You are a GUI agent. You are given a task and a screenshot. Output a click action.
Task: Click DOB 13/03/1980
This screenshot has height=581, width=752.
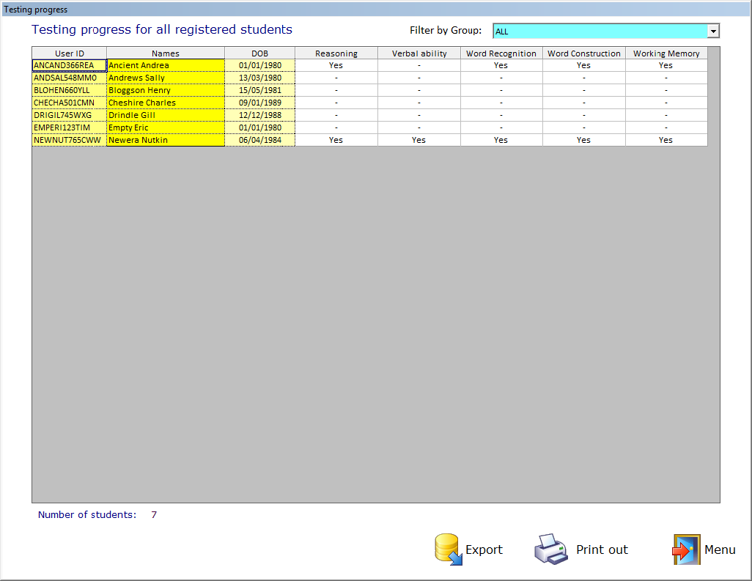pyautogui.click(x=260, y=78)
